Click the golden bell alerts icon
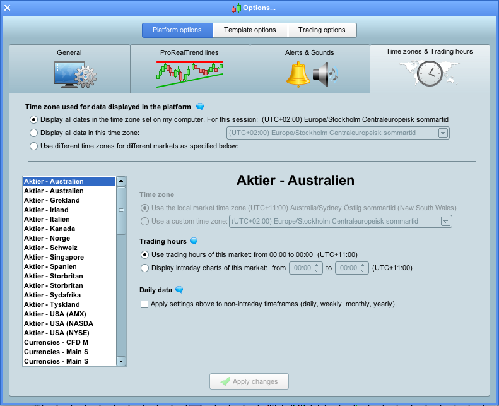This screenshot has height=406, width=499. (298, 75)
